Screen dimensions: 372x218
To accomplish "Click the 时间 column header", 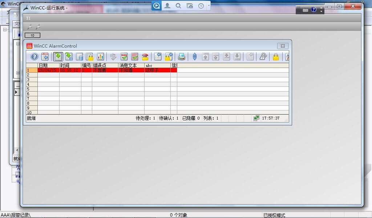I will [70, 65].
